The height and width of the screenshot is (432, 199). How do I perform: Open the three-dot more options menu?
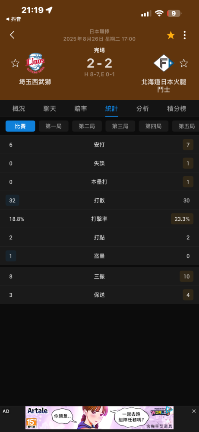click(185, 35)
